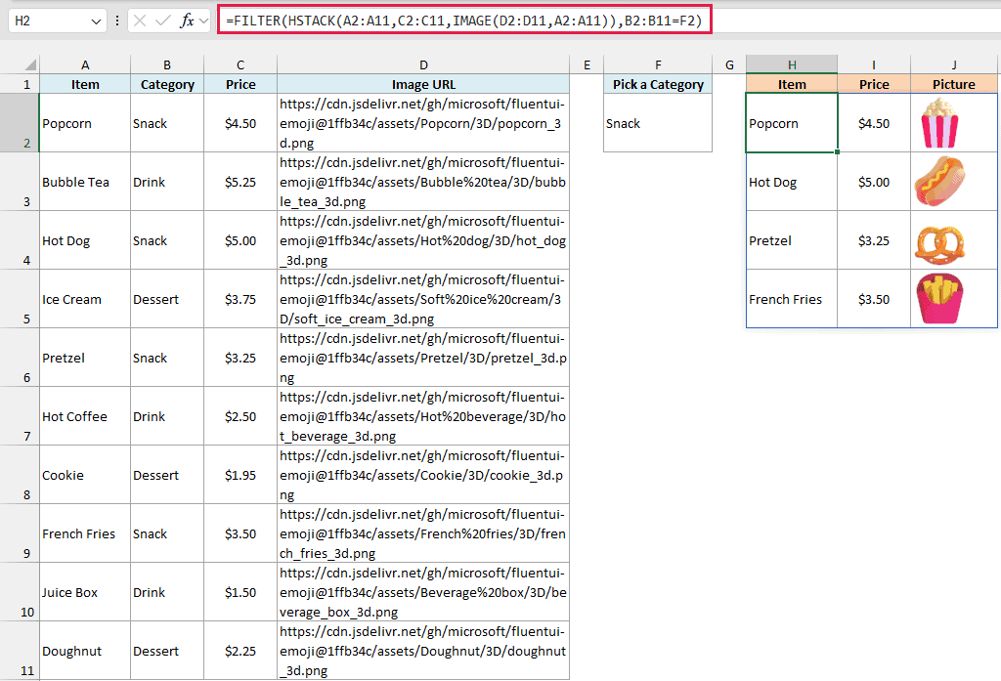Select the 'Doughnut' cell
Image resolution: width=1001 pixels, height=681 pixels.
coord(85,651)
